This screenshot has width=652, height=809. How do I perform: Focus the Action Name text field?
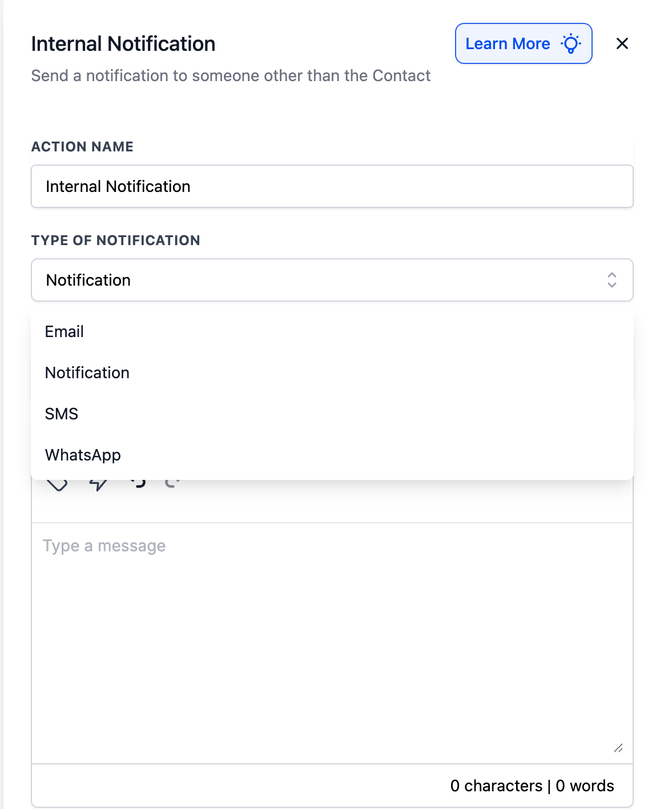[x=332, y=186]
